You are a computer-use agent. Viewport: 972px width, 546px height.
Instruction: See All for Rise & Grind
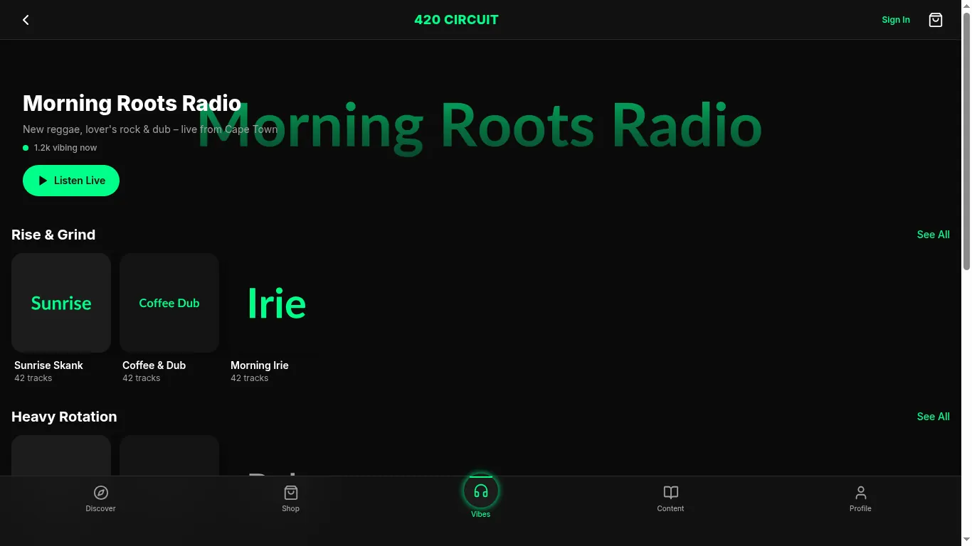click(x=933, y=235)
